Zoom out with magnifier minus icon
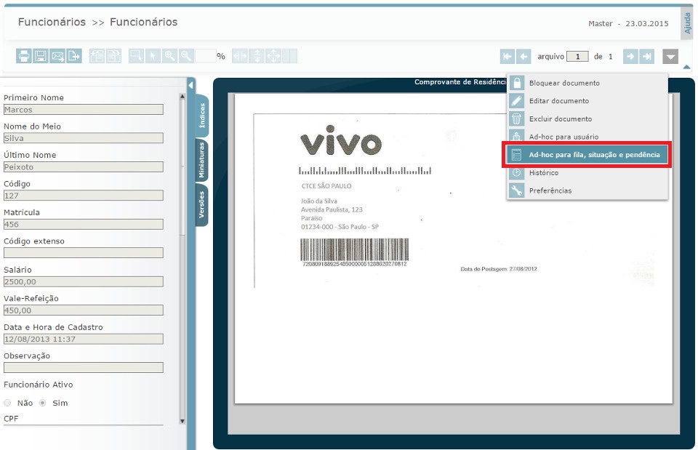Viewport: 698px width, 450px height. point(186,56)
